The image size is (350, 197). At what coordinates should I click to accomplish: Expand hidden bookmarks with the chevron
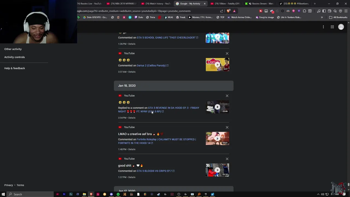point(322,17)
